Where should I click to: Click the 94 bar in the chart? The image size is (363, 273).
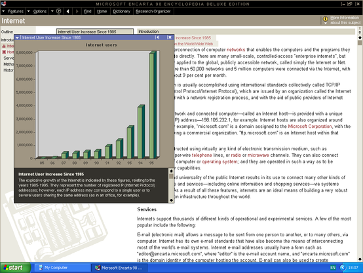coord(142,132)
